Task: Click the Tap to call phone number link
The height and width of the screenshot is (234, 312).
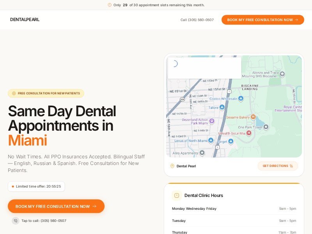Action: 44,221
